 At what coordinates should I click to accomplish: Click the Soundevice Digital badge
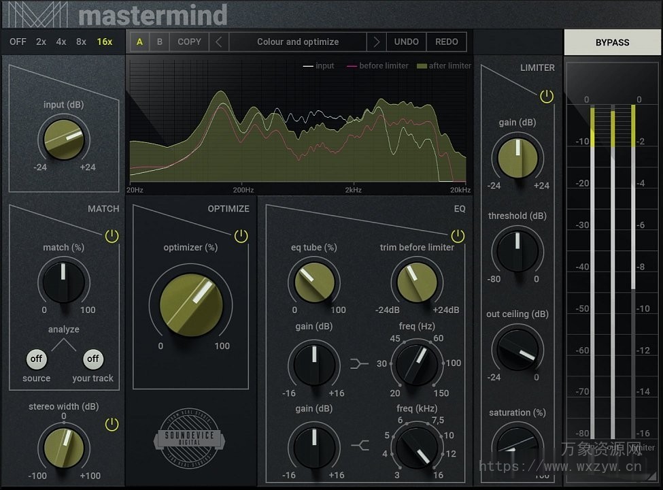(x=190, y=439)
